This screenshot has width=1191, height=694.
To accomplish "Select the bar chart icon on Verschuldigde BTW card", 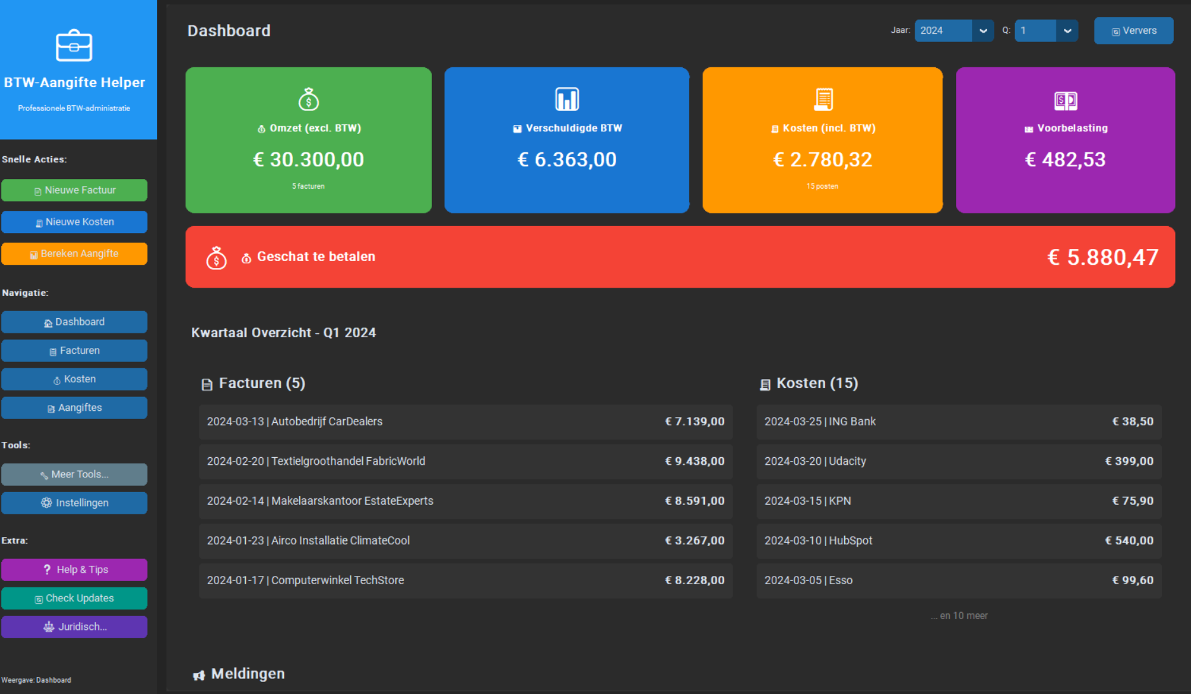I will coord(566,99).
